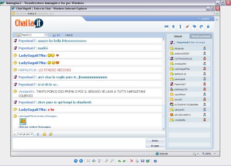Go to next image in viewer

tap(81, 161)
